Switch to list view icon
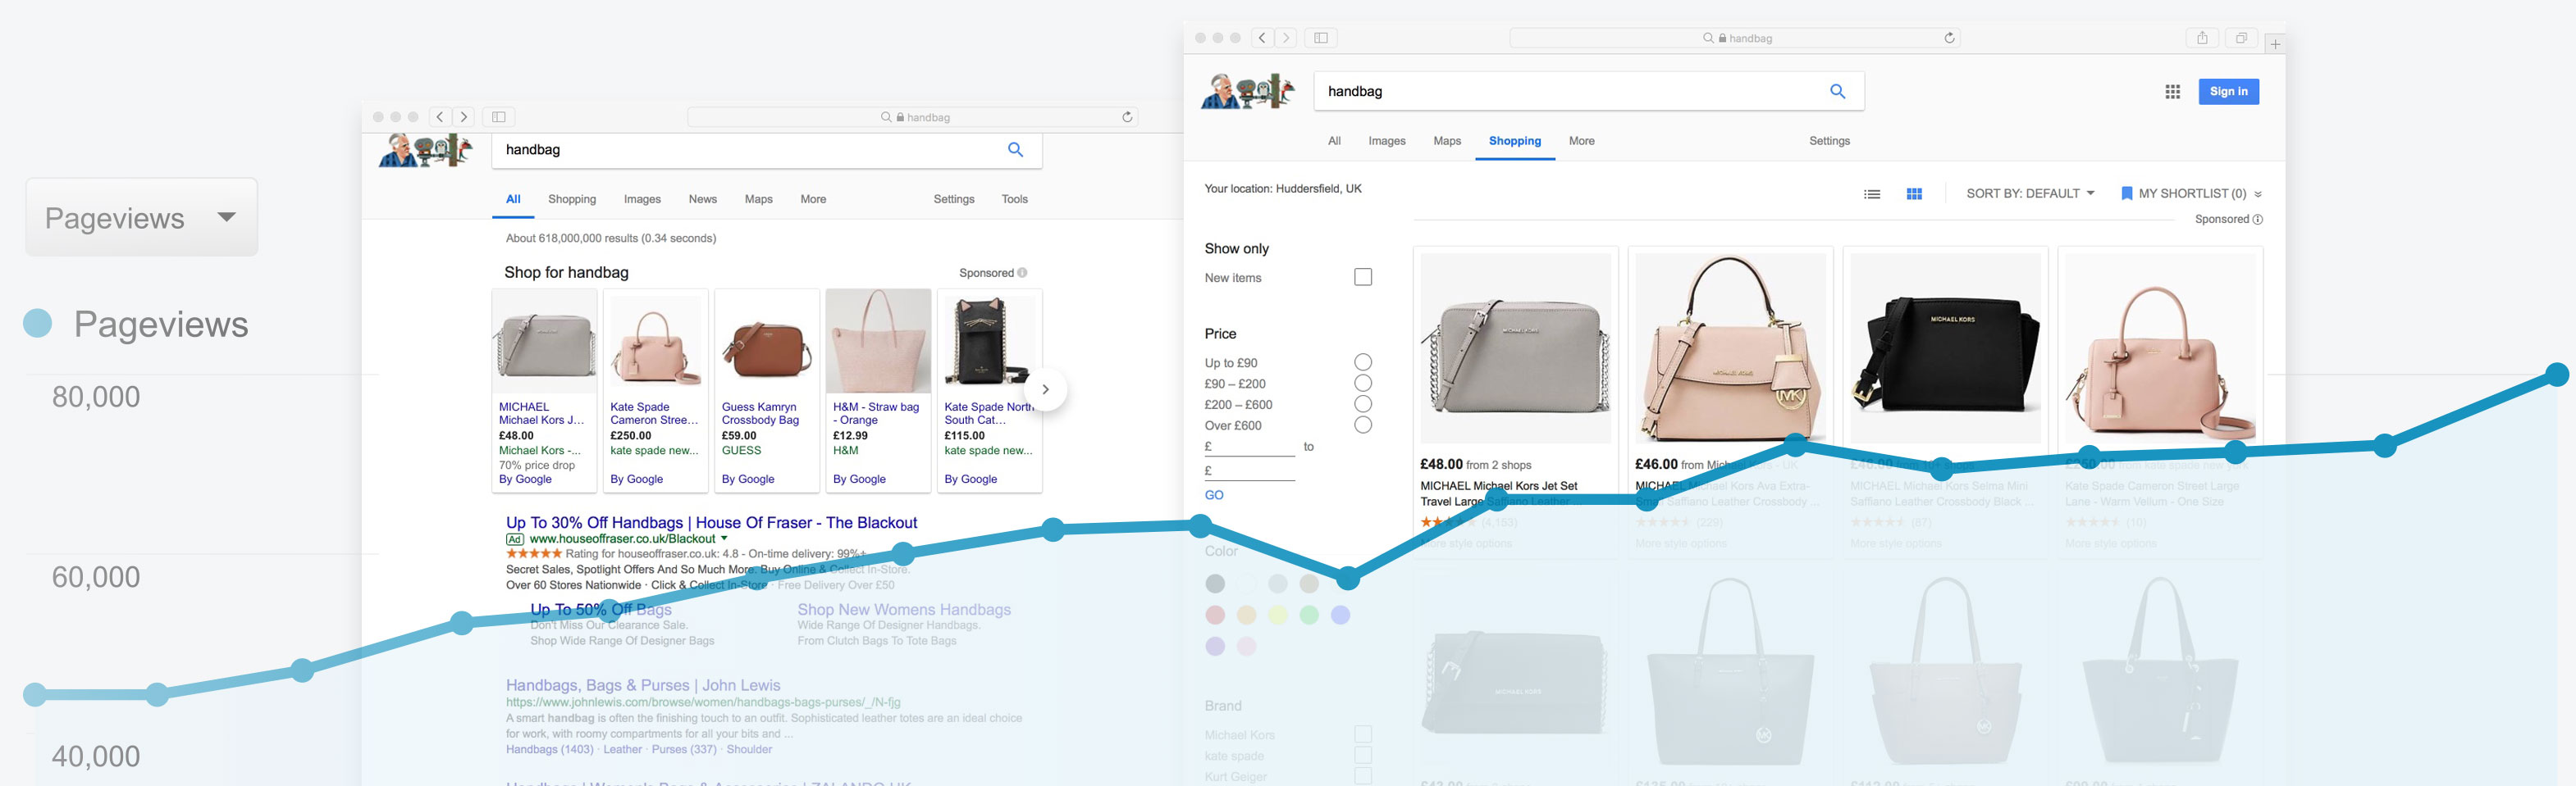 1872,193
